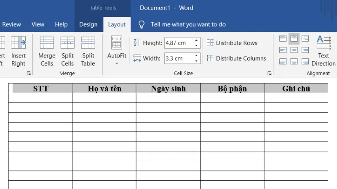Screen dimensions: 337x189
Task: Toggle Align Top Left alignment
Action: coord(283,39)
